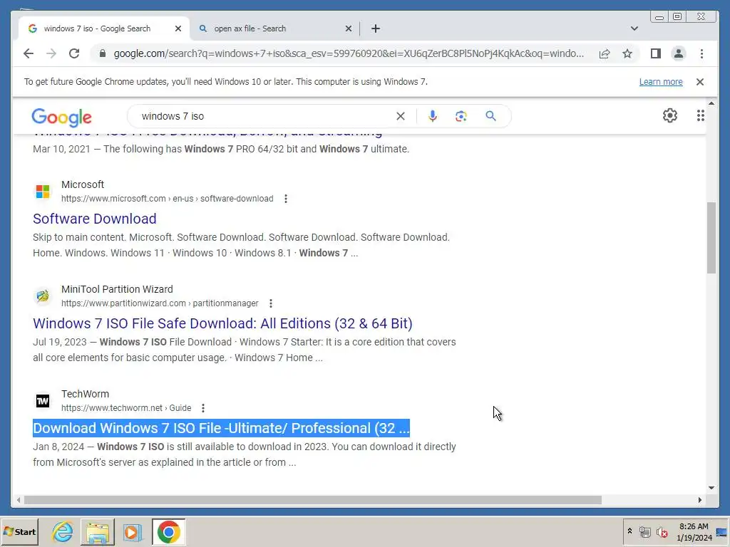The width and height of the screenshot is (730, 547).
Task: Open the Google apps grid
Action: [x=701, y=115]
